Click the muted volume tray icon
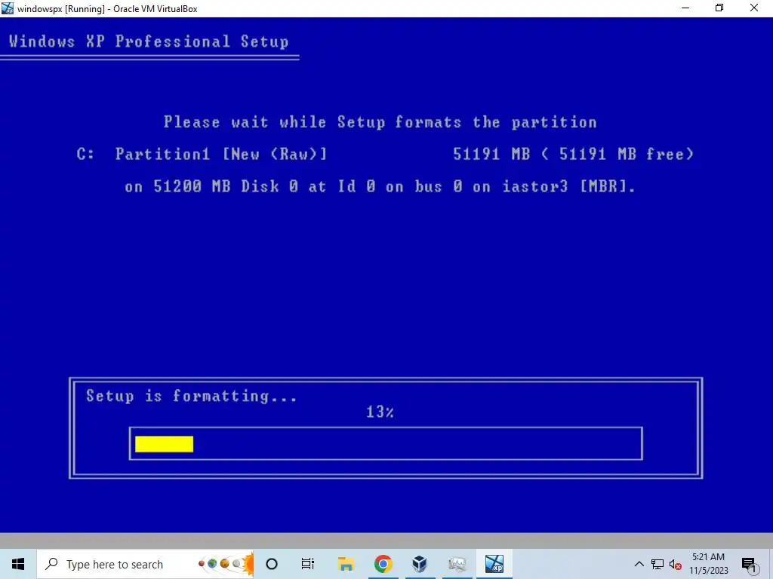 point(676,564)
